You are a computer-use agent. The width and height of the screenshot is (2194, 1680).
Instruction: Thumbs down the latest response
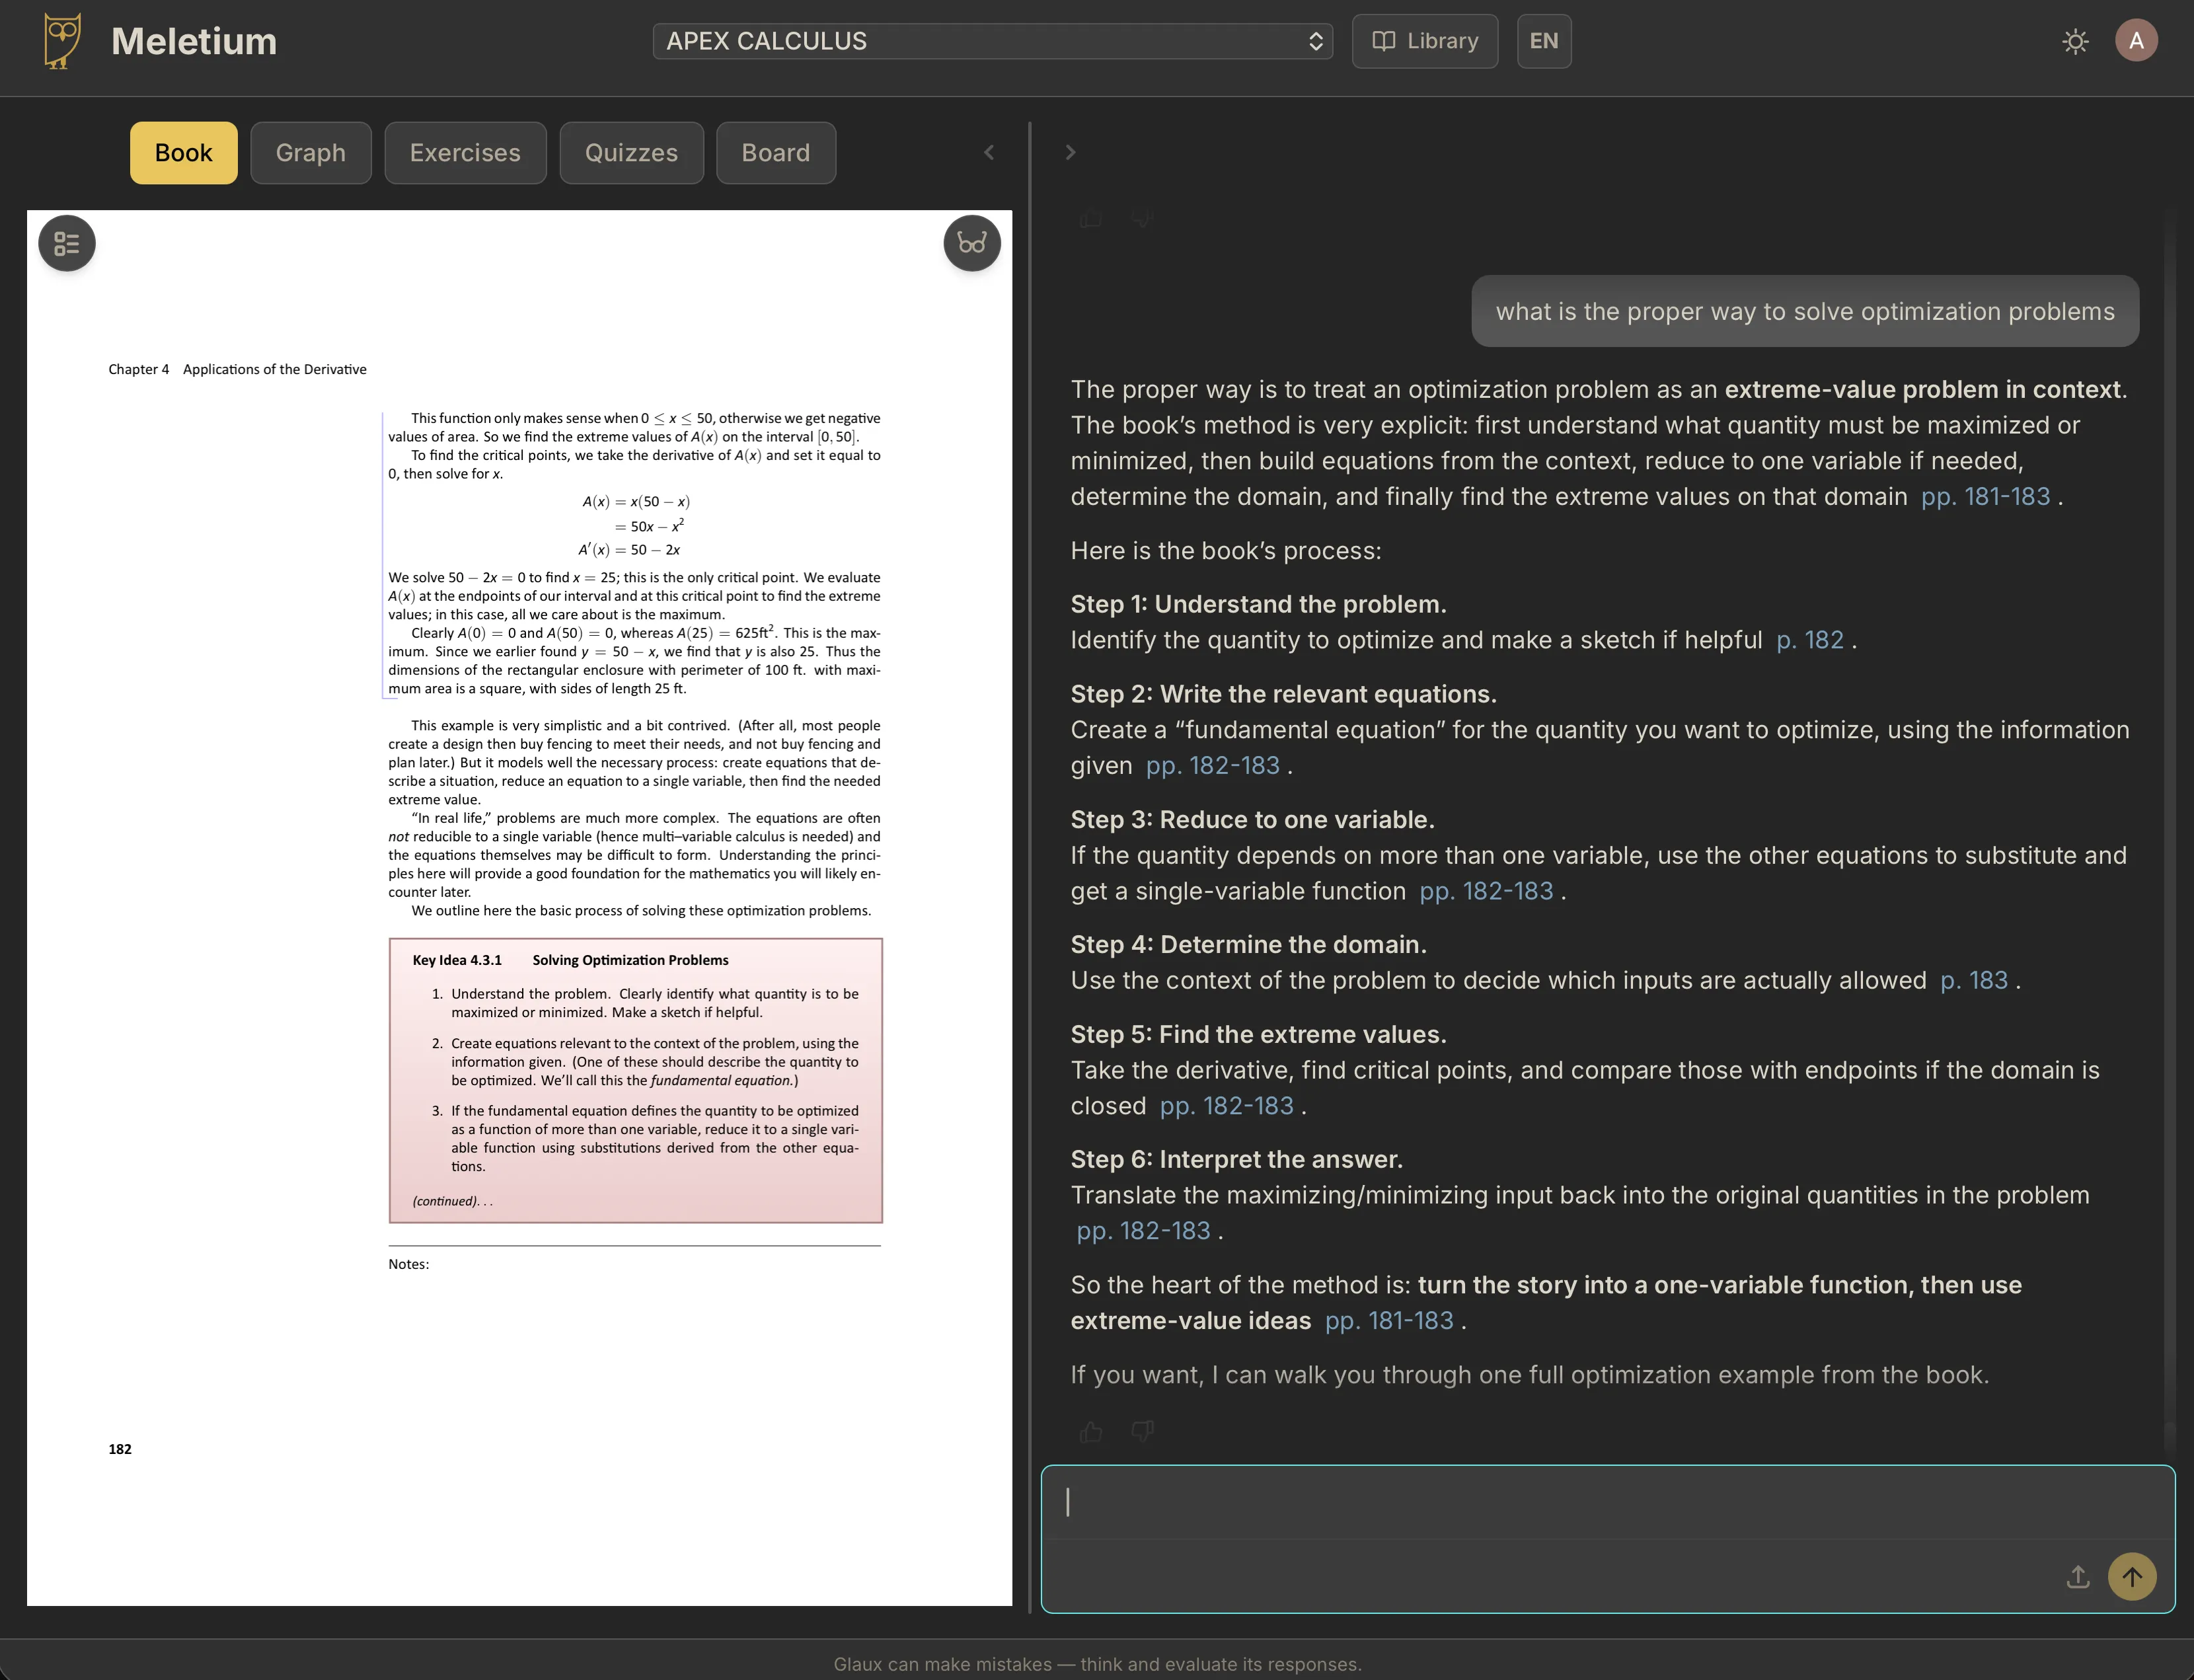click(1143, 1432)
